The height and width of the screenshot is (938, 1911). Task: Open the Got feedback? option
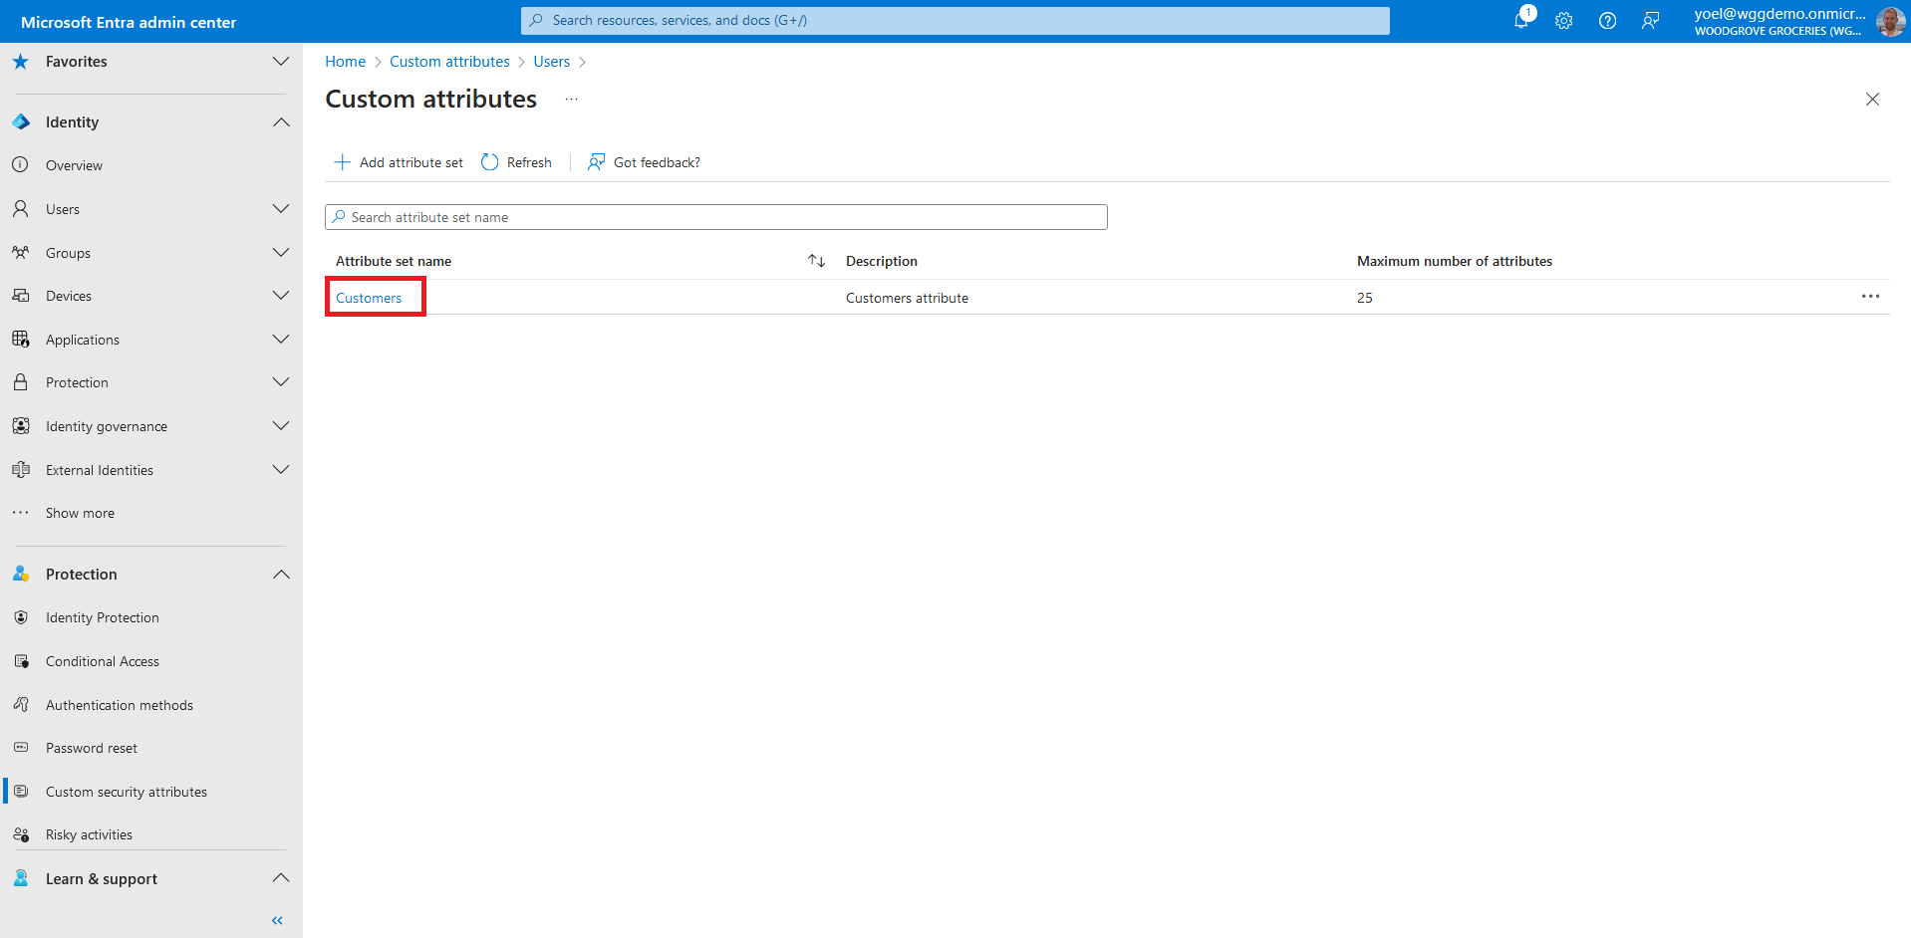click(x=644, y=162)
